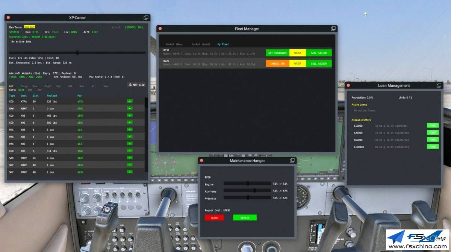The height and width of the screenshot is (252, 451).
Task: Click the fuel quantity slider in XP-Career
Action: point(77,53)
